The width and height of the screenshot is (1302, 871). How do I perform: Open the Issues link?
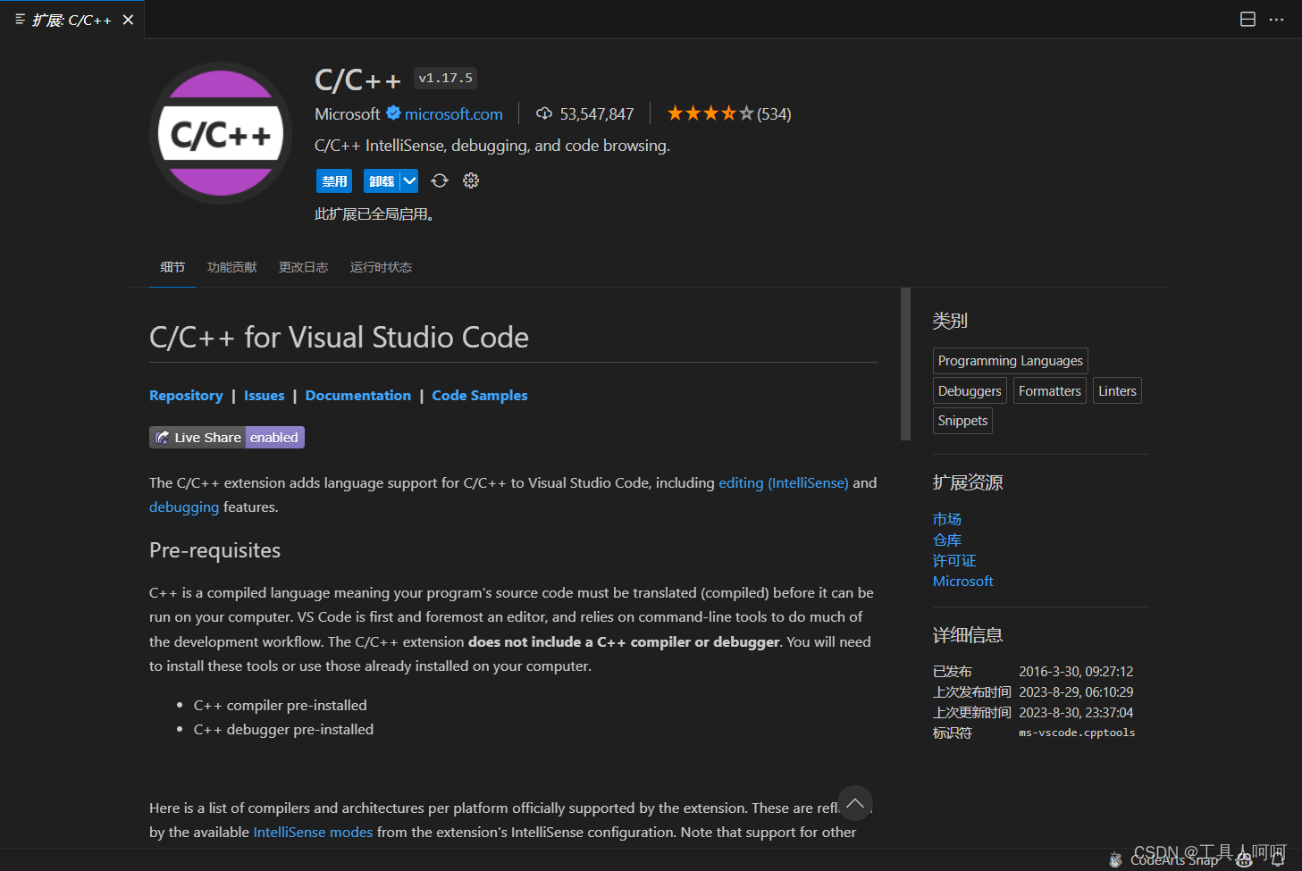pos(265,395)
